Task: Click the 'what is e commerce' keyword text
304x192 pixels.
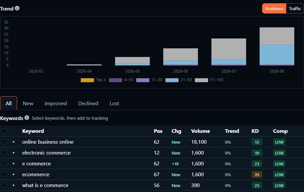Action: 45,185
